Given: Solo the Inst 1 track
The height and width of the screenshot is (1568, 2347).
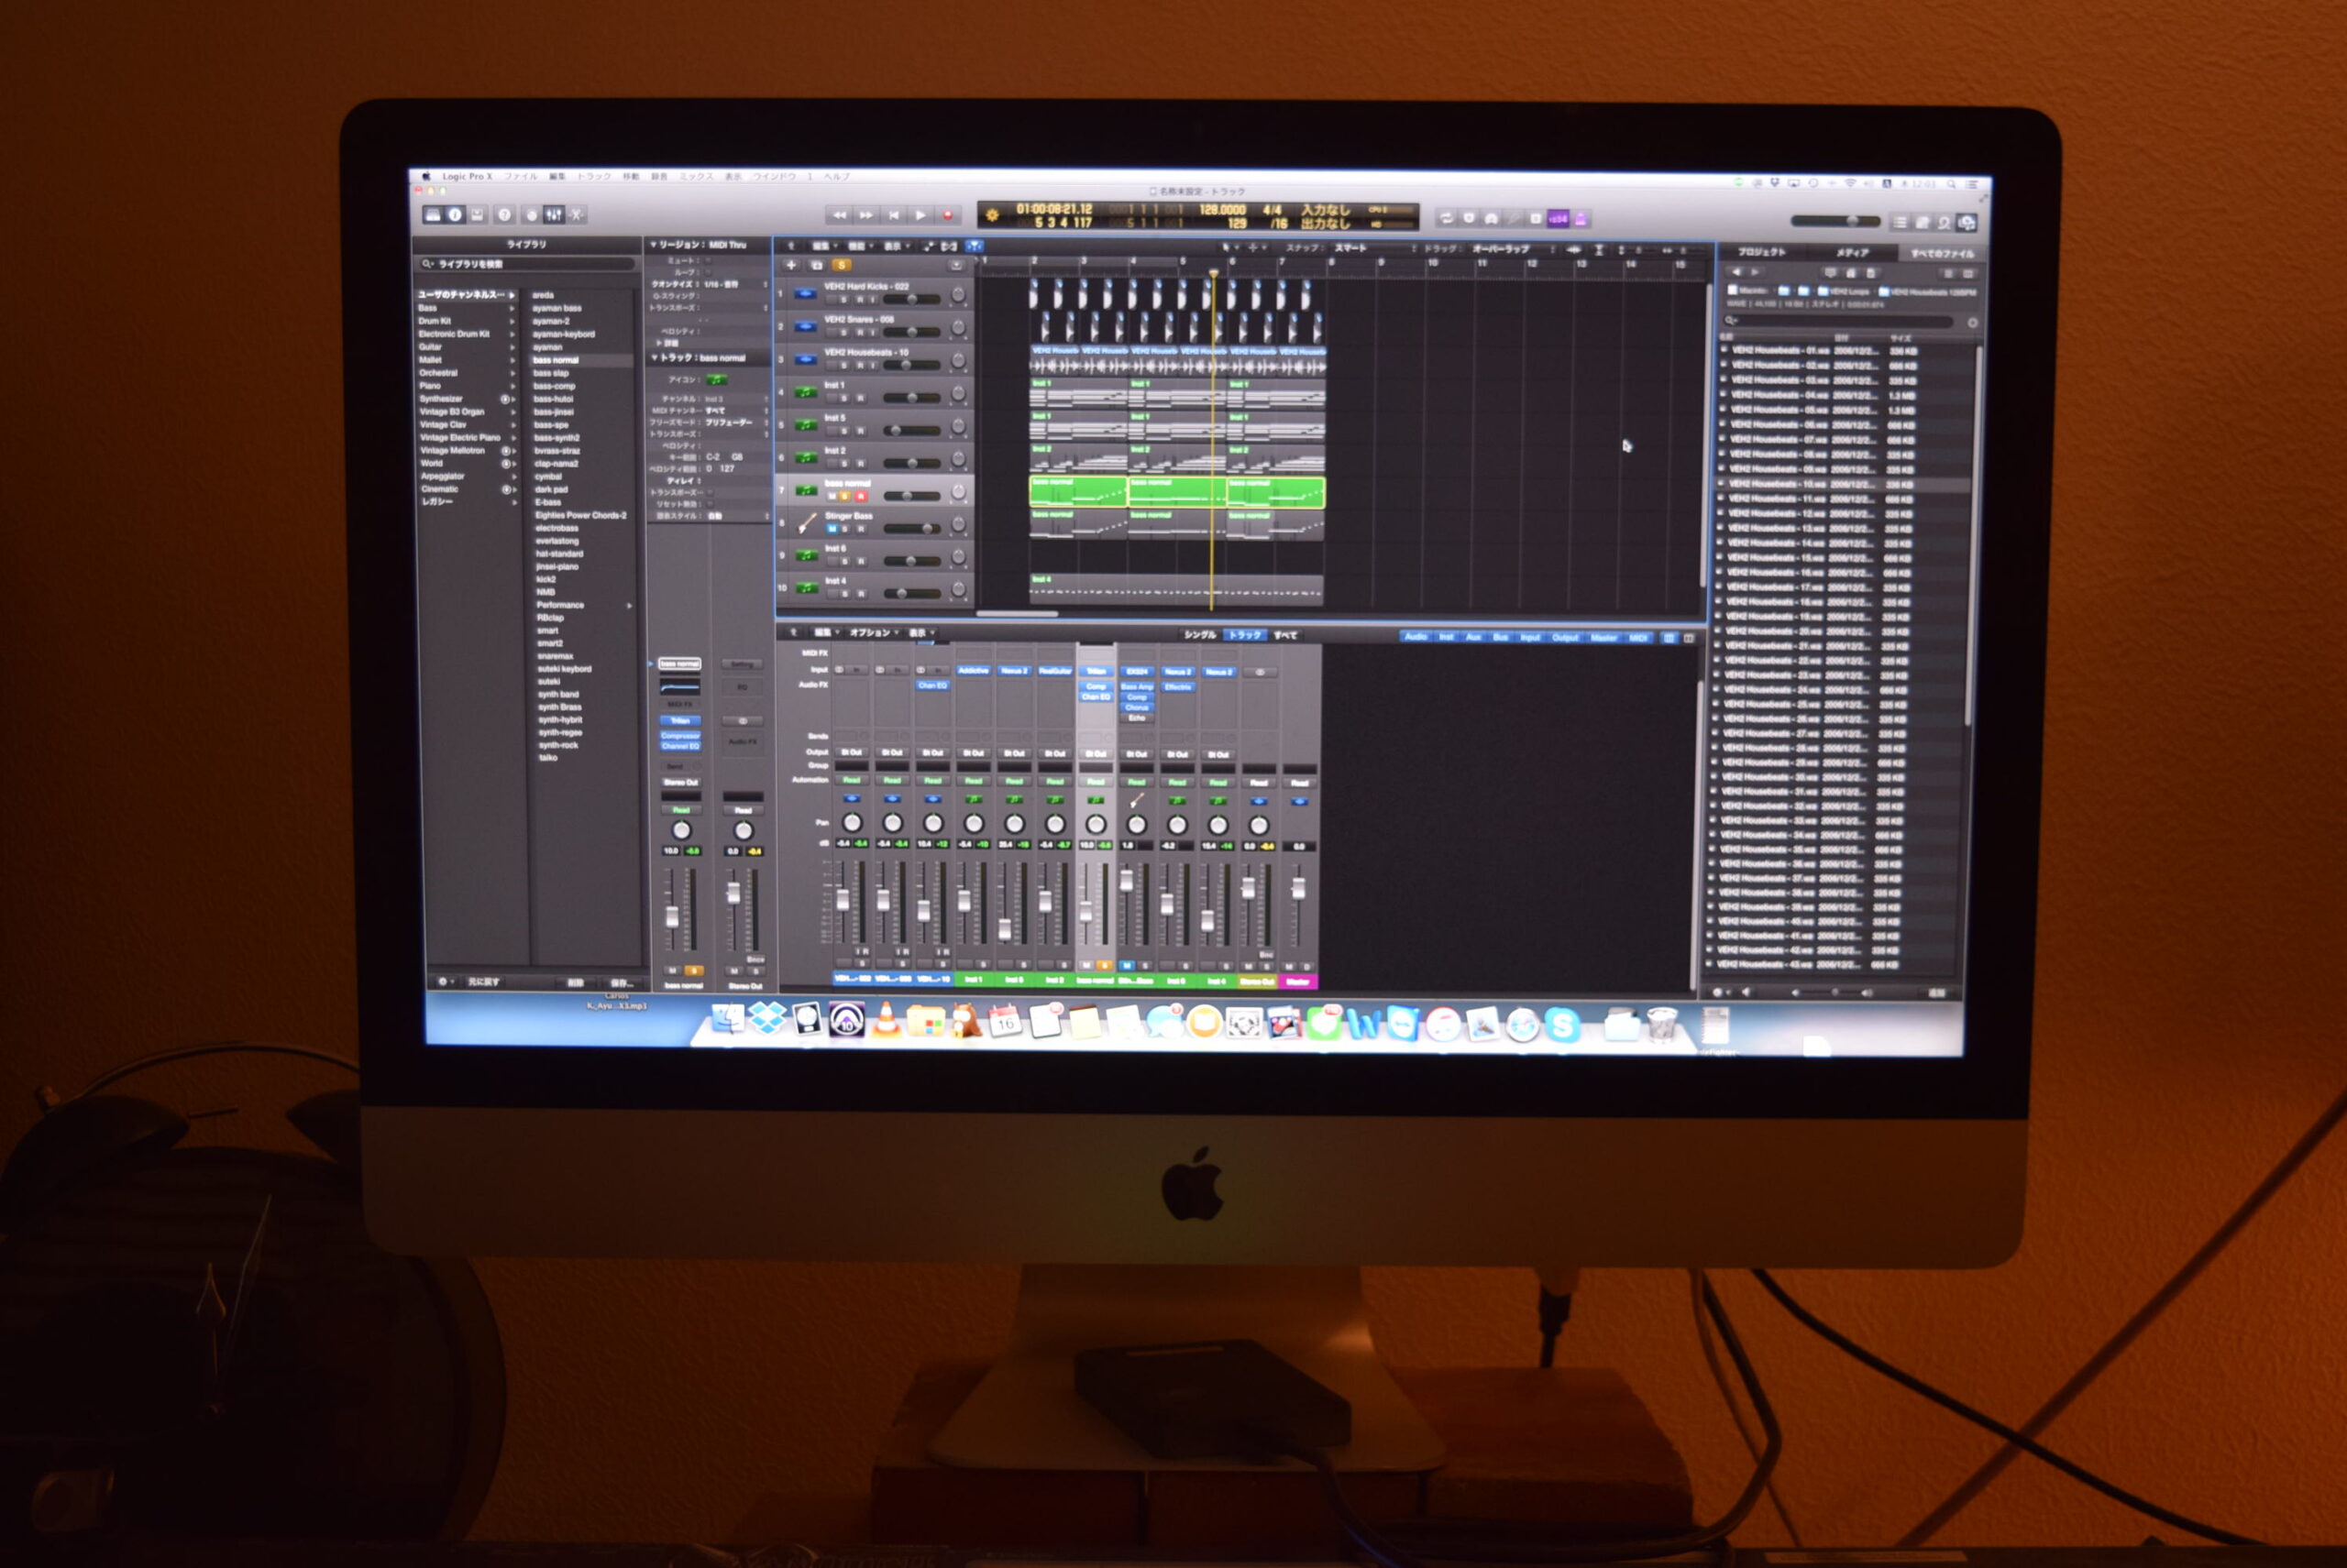Looking at the screenshot, I should coord(845,398).
